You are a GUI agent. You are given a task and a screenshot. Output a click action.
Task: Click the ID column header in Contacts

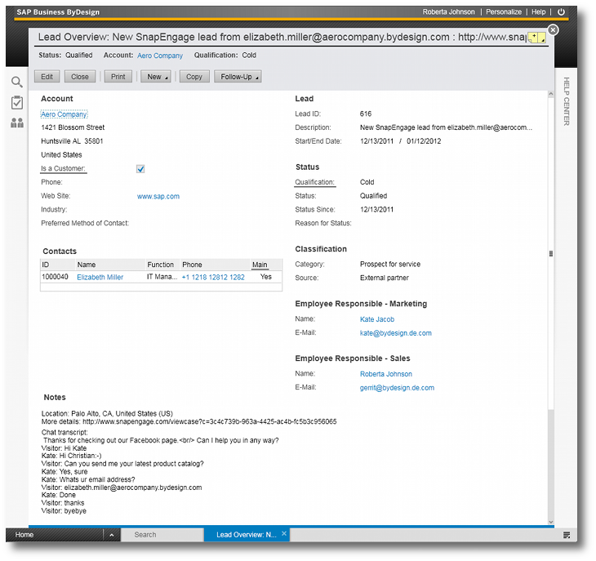coord(57,265)
